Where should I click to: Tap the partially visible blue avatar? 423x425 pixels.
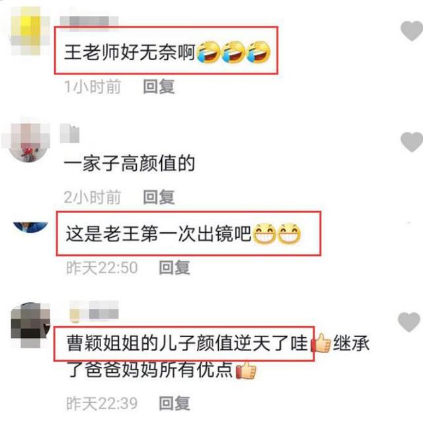(30, 227)
